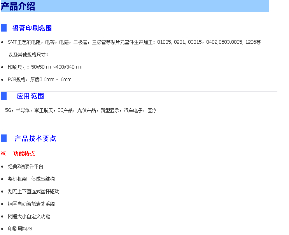Click the 应用范围 heading
Image resolution: width=289 pixels, height=235 pixels.
point(30,96)
